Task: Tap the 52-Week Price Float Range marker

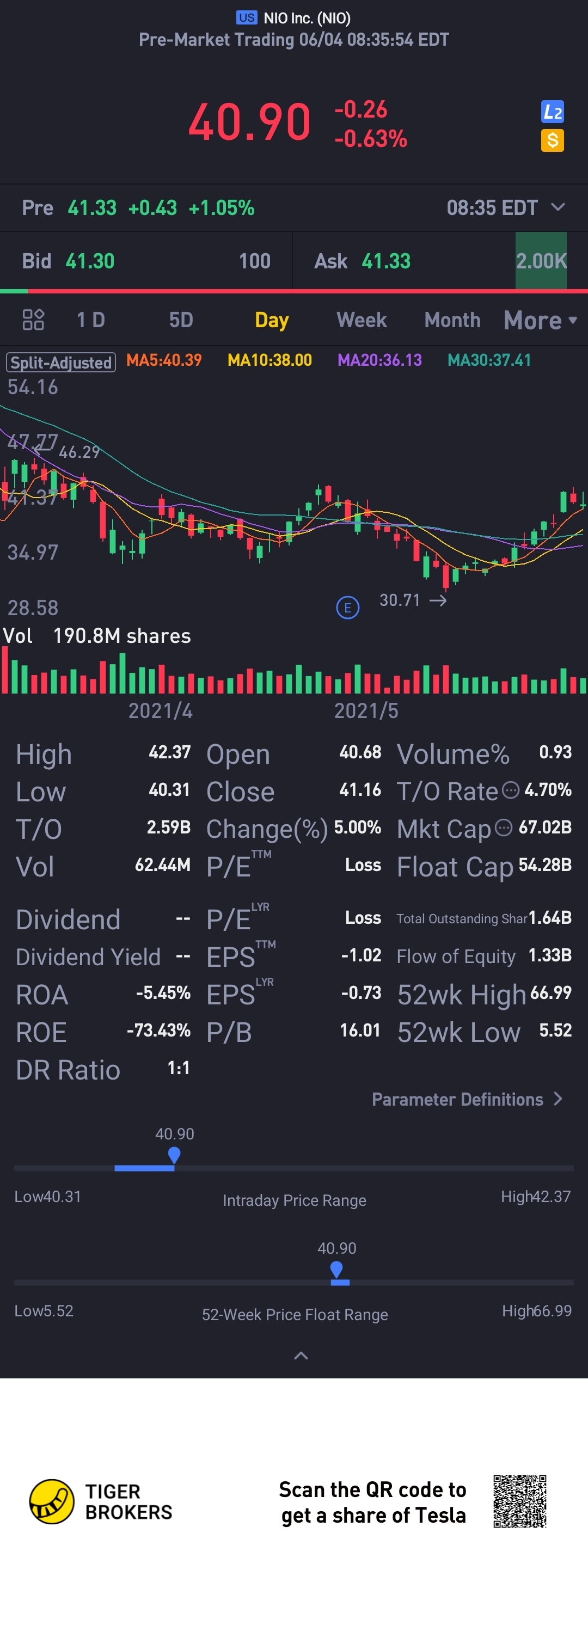Action: click(x=336, y=1270)
